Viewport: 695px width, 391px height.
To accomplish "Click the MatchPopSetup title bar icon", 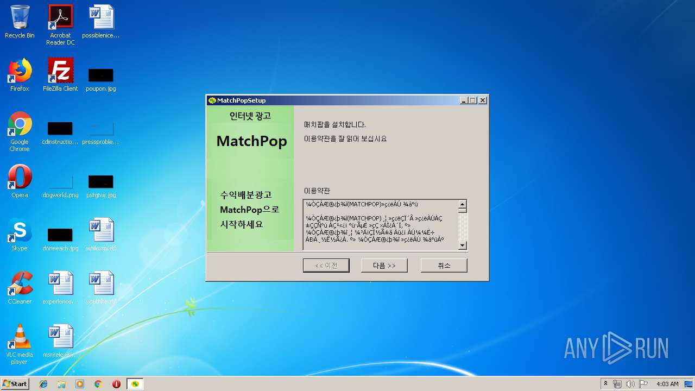I will (x=212, y=100).
